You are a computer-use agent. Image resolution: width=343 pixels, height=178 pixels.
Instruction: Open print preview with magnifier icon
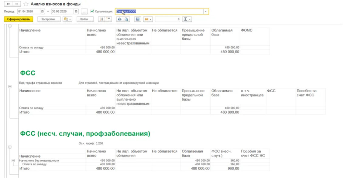click(126, 19)
